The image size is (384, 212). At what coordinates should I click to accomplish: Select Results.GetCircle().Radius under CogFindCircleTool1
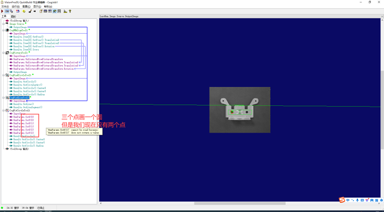point(29,94)
